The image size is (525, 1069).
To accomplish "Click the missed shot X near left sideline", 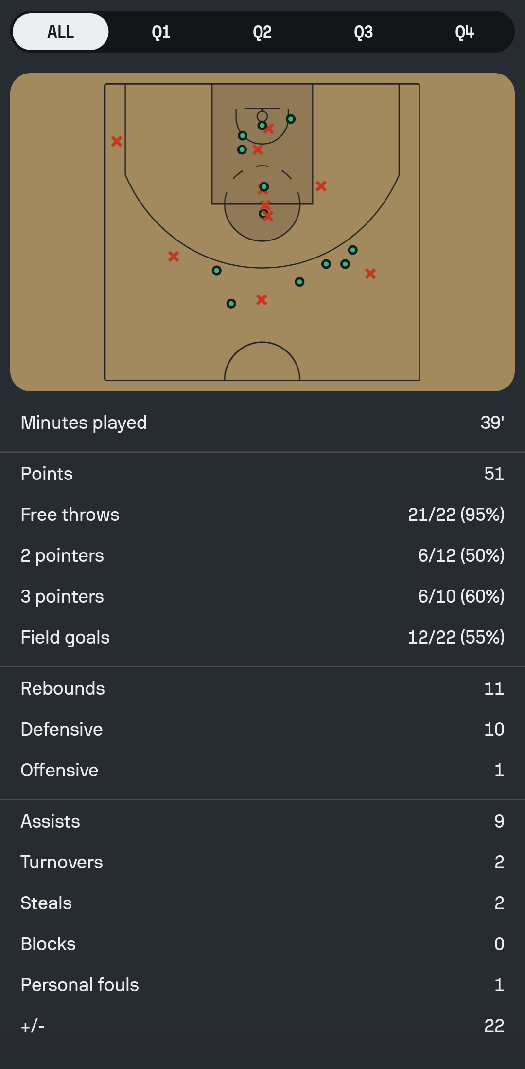I will coord(117,141).
